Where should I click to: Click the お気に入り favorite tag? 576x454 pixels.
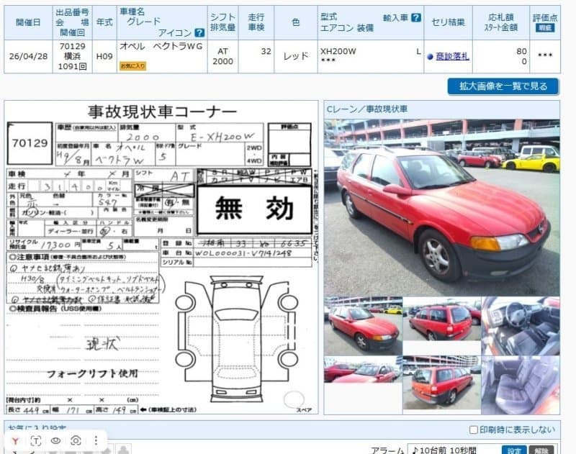[132, 66]
